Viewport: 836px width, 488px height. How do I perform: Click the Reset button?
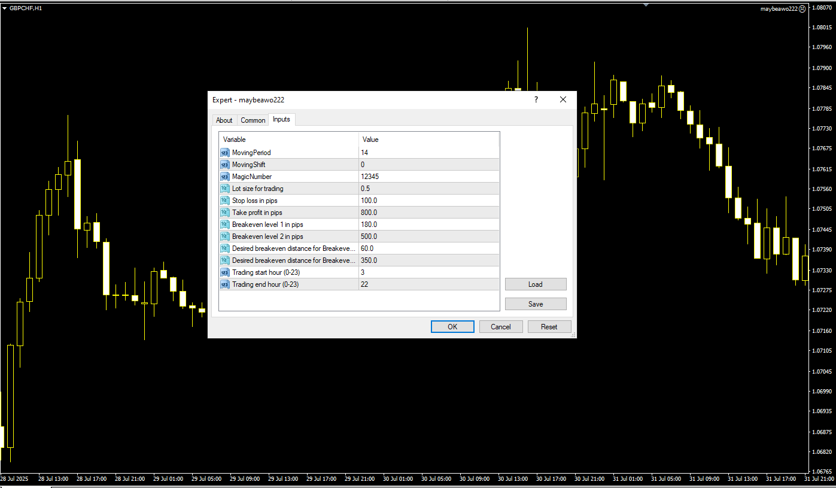[549, 327]
